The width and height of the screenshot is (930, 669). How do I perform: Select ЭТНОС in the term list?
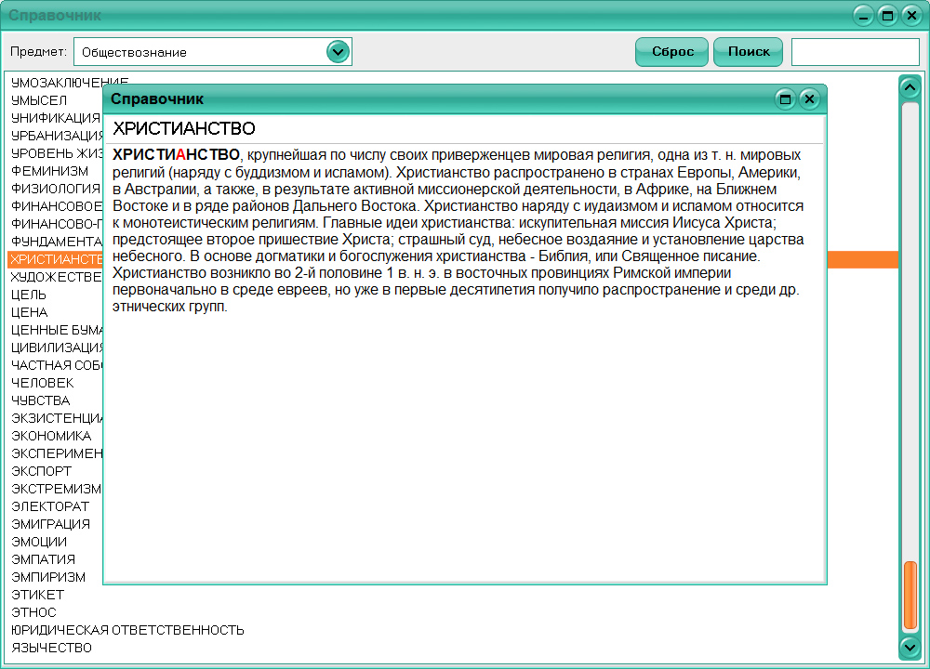(33, 612)
